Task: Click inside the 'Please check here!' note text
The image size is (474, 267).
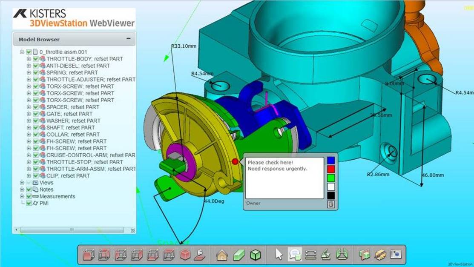Action: tap(284, 178)
